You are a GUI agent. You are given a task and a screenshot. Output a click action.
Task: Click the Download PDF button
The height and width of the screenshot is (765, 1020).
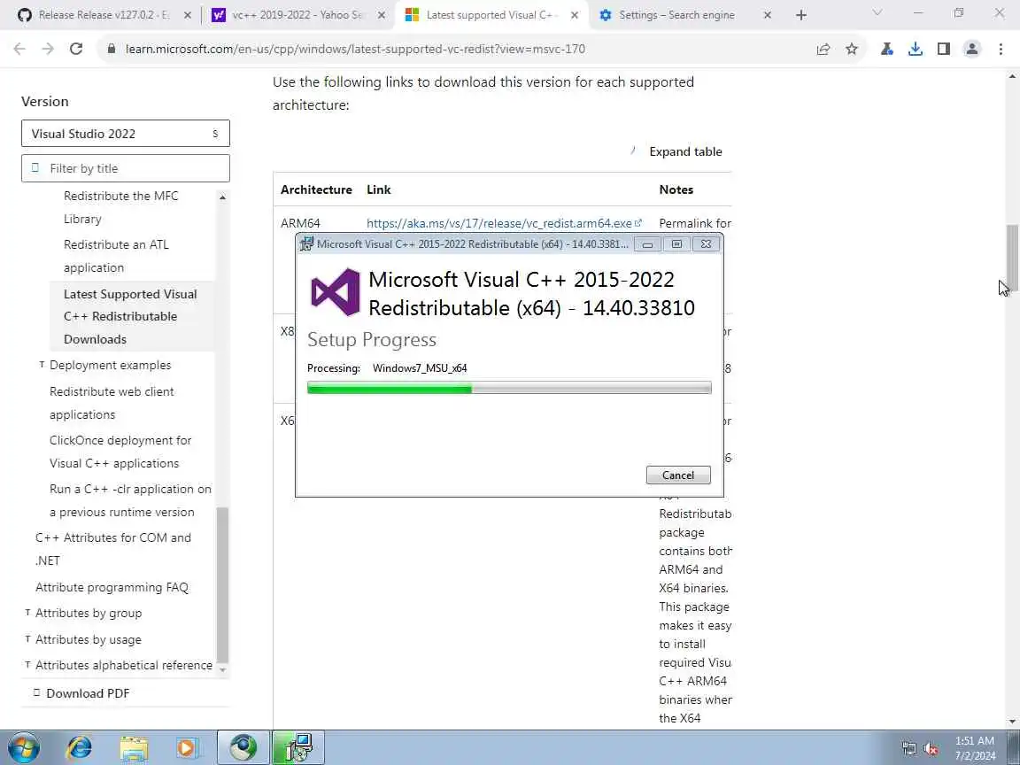tap(82, 693)
